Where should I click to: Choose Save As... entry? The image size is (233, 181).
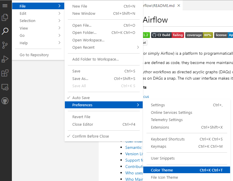click(104, 78)
